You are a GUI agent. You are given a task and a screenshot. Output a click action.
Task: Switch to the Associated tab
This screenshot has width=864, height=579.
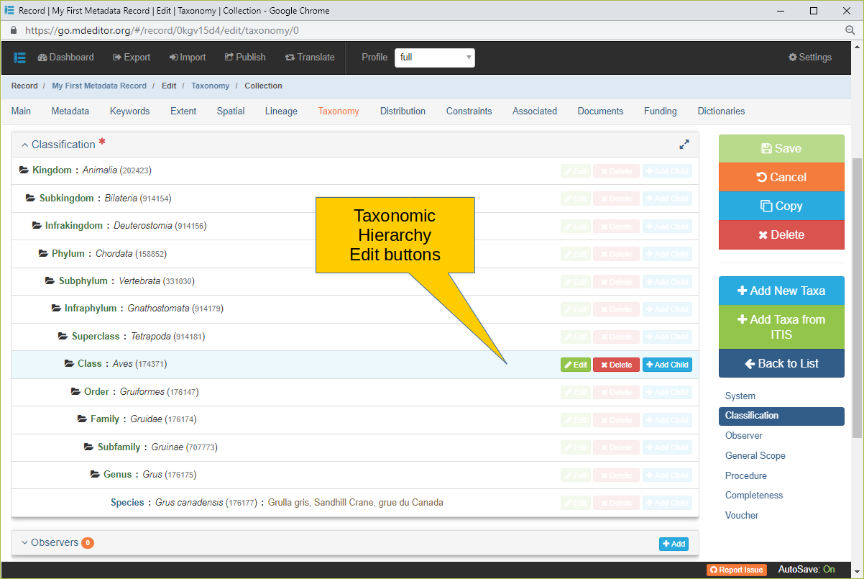click(535, 111)
